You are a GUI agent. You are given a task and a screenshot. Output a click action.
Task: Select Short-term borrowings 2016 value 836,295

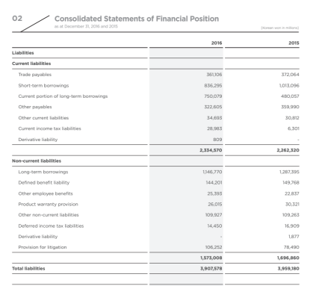click(213, 86)
